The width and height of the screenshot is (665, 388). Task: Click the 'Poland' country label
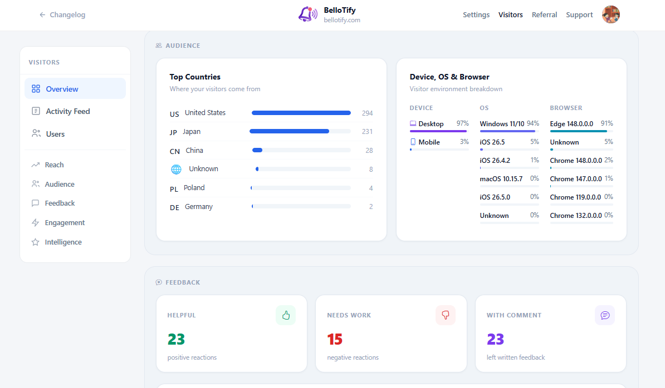[194, 187]
